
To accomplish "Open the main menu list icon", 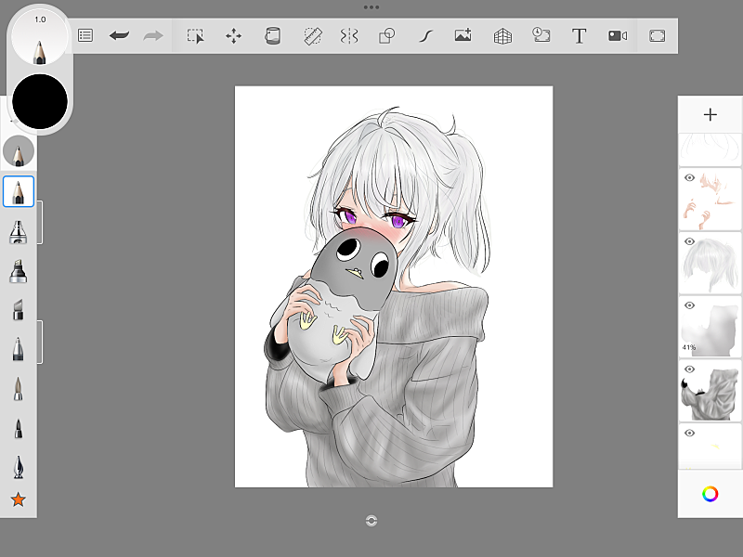I will [85, 35].
